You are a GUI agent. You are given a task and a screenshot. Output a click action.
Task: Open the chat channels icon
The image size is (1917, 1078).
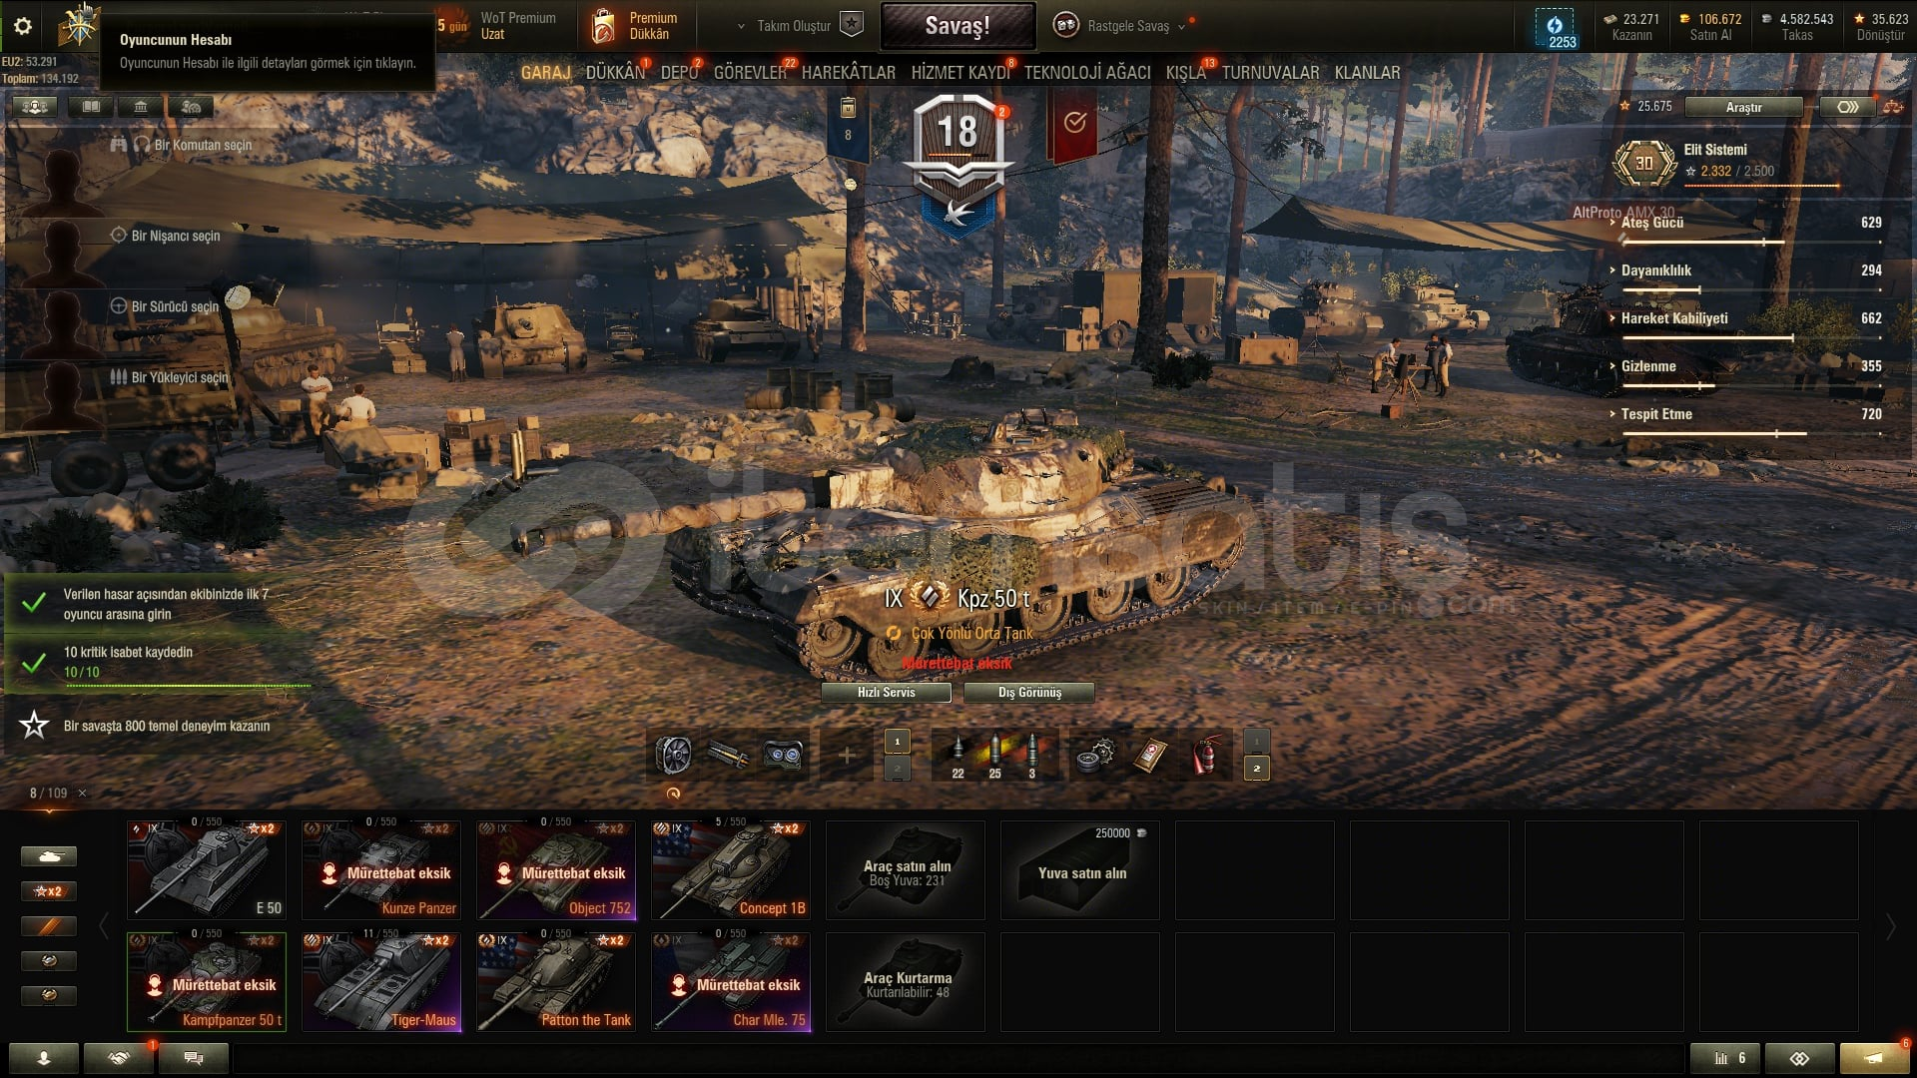tap(194, 1058)
